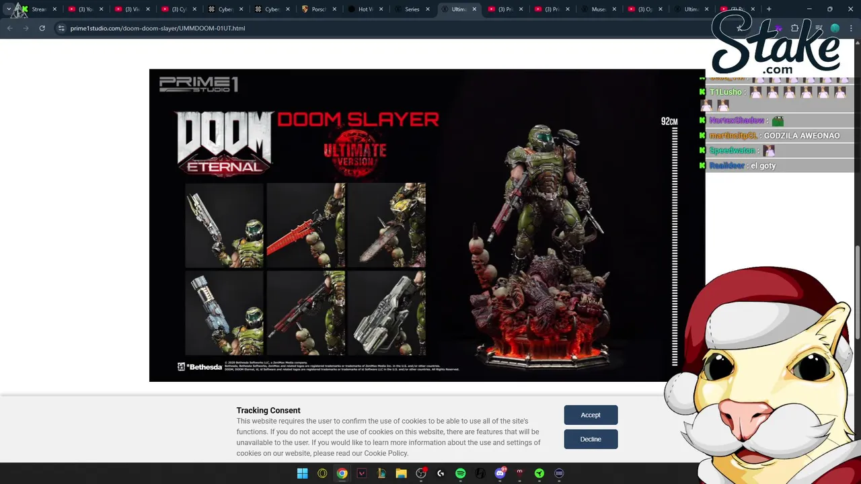The width and height of the screenshot is (861, 484).
Task: Close the Muse tab
Action: click(614, 9)
